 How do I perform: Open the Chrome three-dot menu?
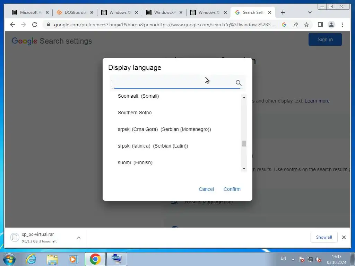343,25
